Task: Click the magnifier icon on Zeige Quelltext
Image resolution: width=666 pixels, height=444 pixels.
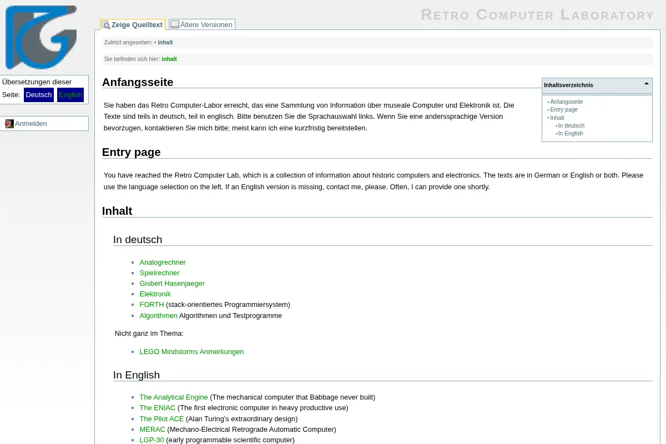Action: (106, 25)
